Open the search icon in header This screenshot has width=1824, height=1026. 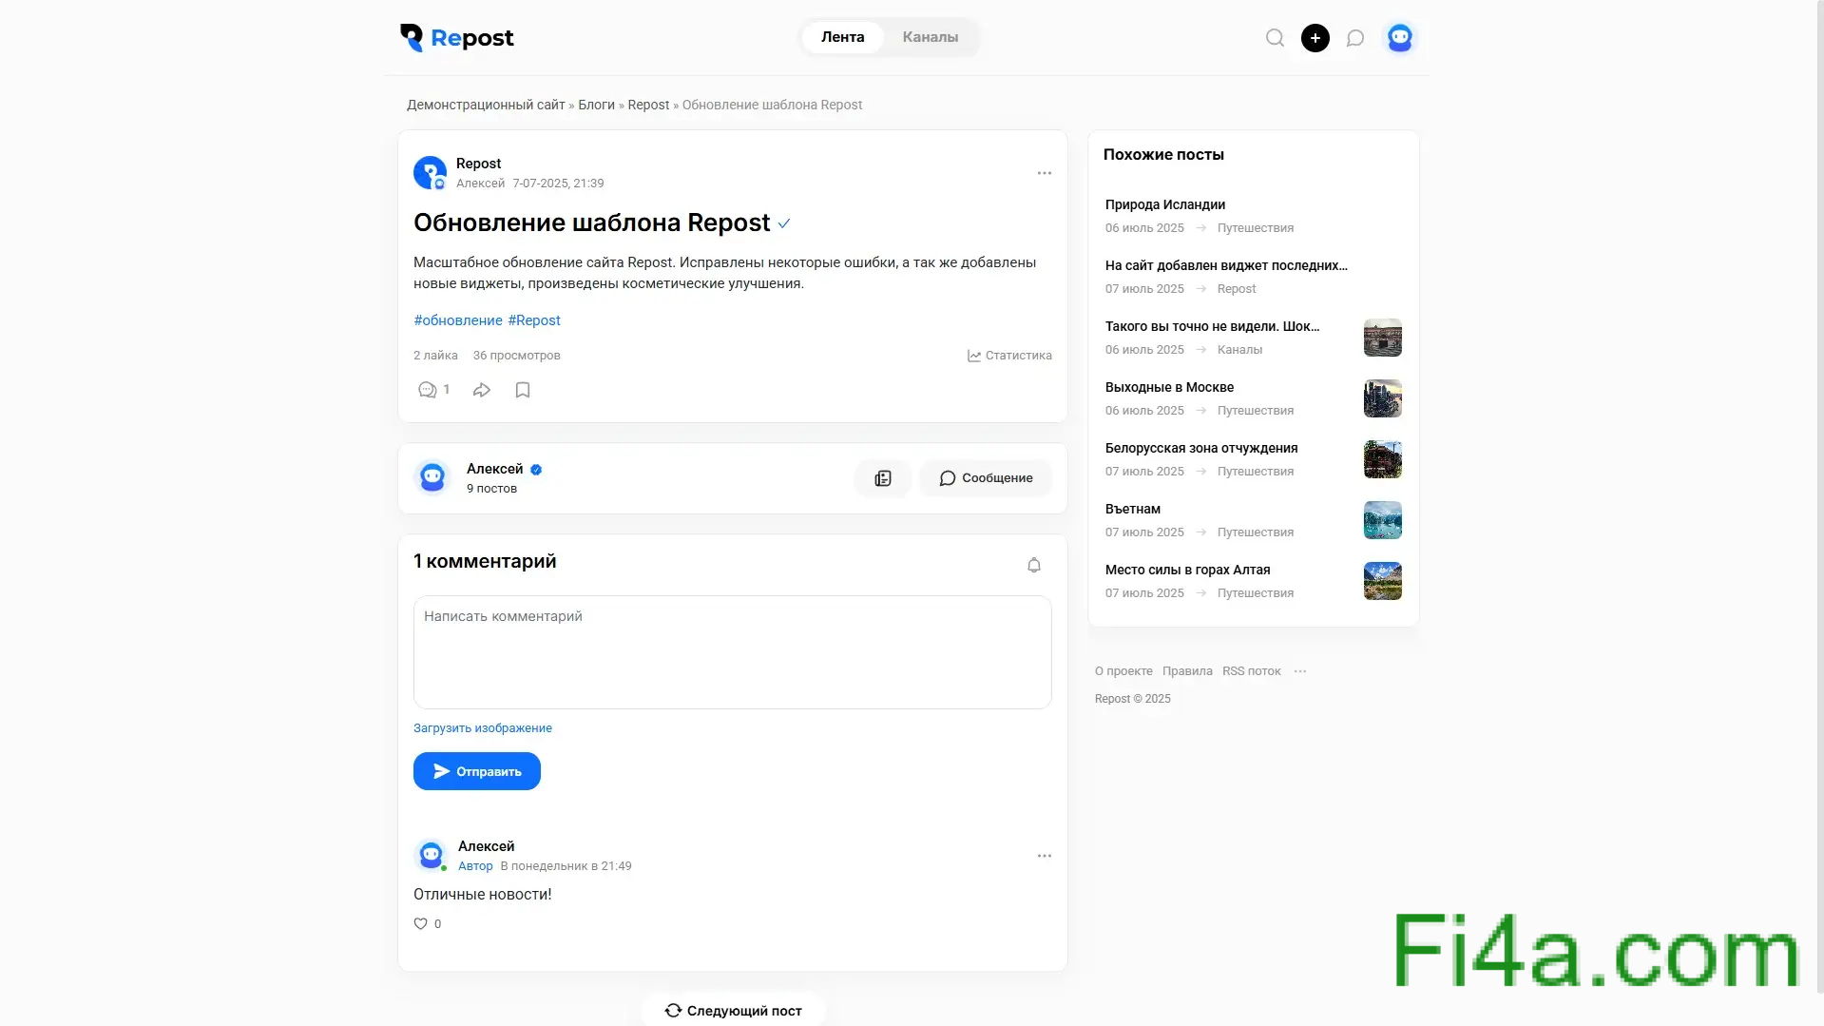click(x=1275, y=38)
